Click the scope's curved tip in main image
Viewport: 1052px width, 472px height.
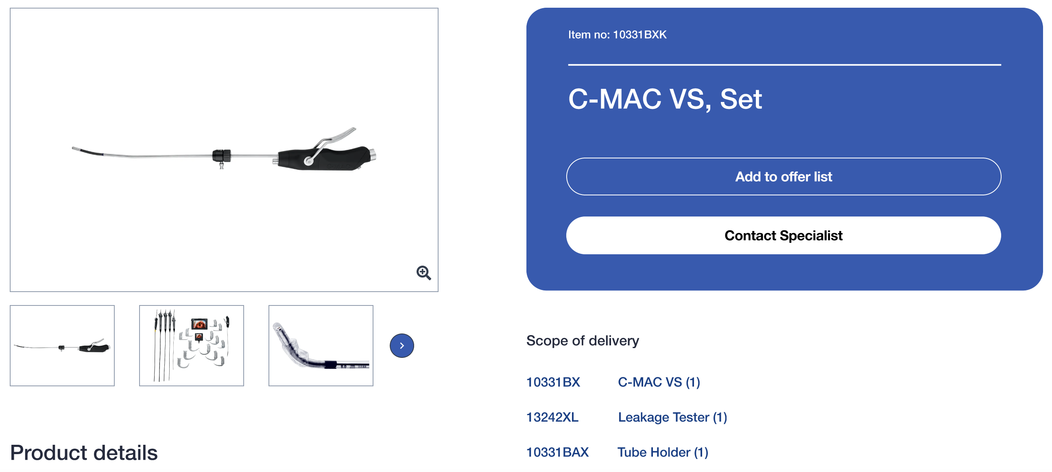(x=87, y=151)
